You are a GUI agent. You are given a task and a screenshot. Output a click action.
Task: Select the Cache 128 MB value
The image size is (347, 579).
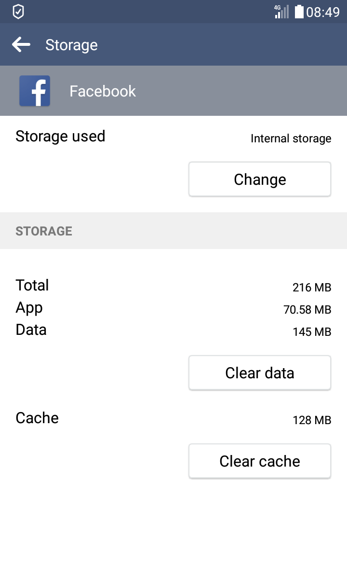312,420
